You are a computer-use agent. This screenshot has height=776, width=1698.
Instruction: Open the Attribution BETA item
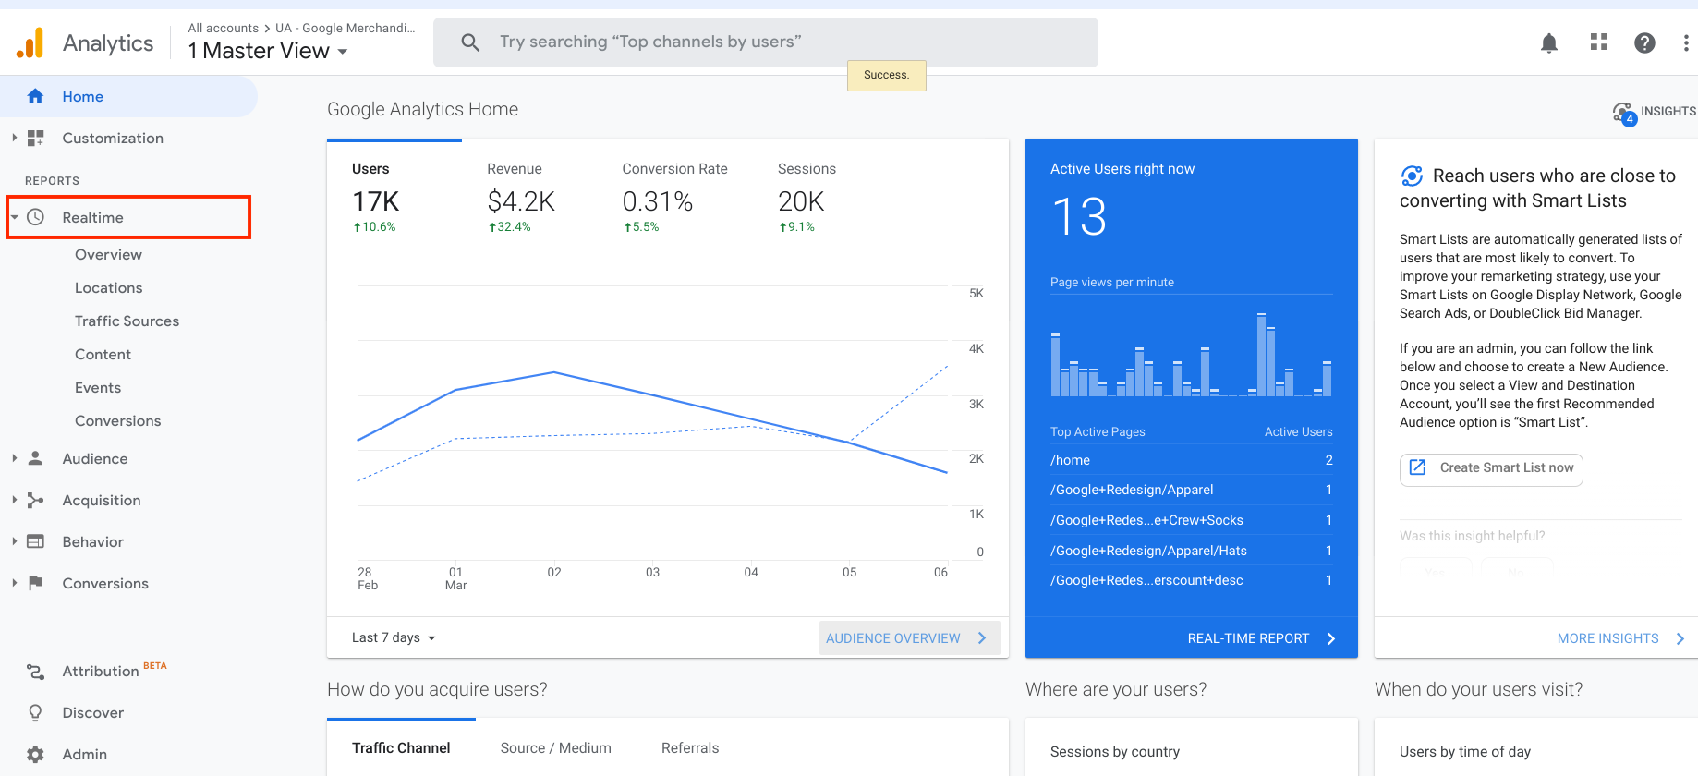pos(114,671)
